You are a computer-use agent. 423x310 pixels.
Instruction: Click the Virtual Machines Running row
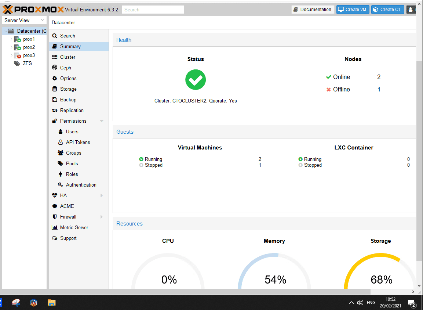200,159
